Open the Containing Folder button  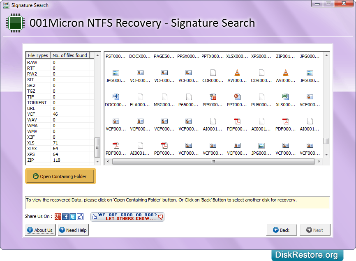coord(60,176)
